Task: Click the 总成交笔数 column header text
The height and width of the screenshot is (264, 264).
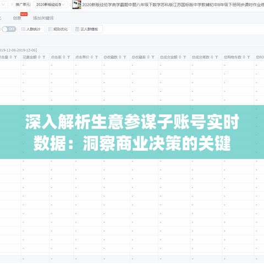Action: coord(201,57)
